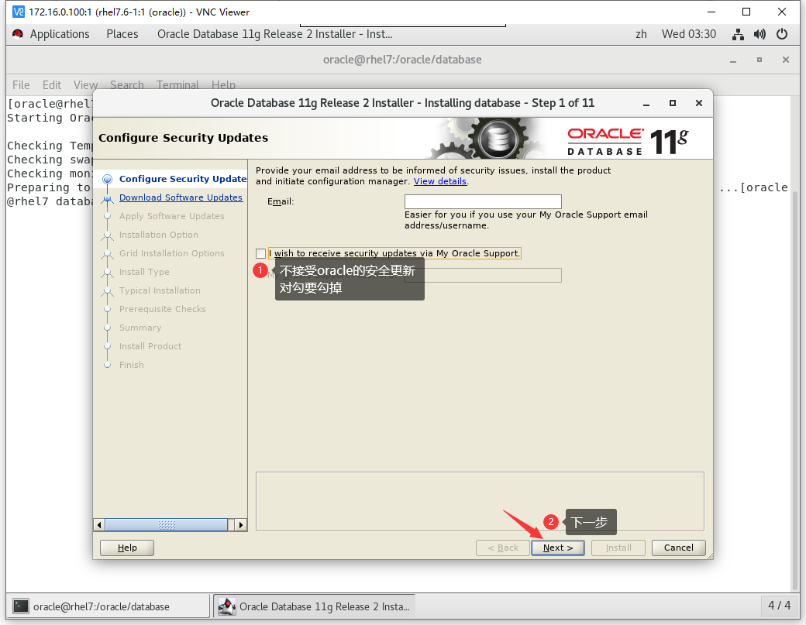Screen dimensions: 806x625
Task: Open the Download Software Updates step link
Action: point(181,197)
